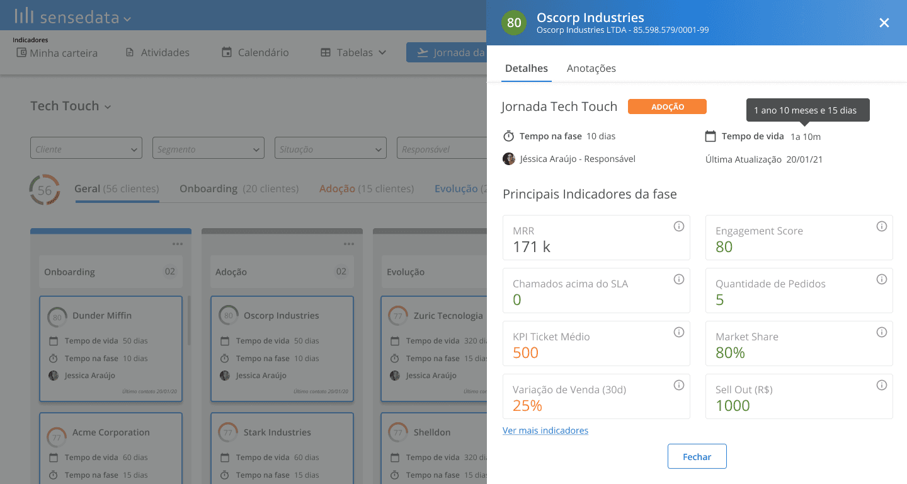This screenshot has height=484, width=907.
Task: Click the Zuric Tecnologia card title
Action: point(448,315)
